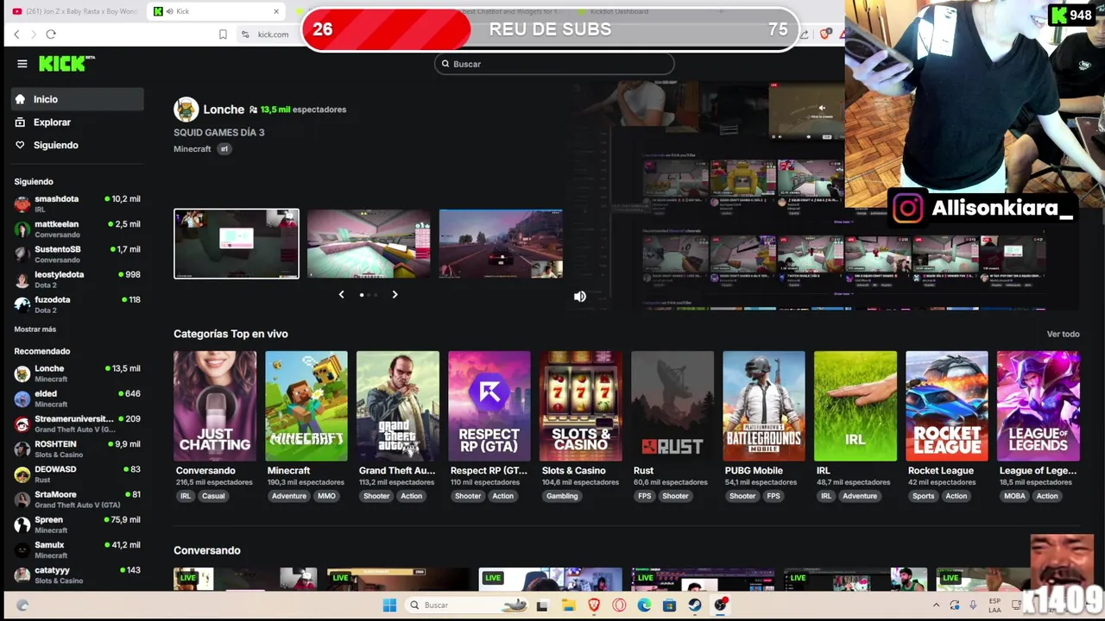Open elded in the Recomendado list
Viewport: 1105px width, 621px height.
[78, 398]
